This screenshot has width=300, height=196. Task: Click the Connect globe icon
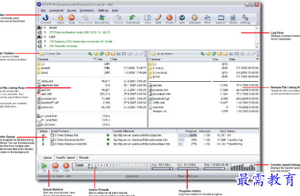[46, 18]
